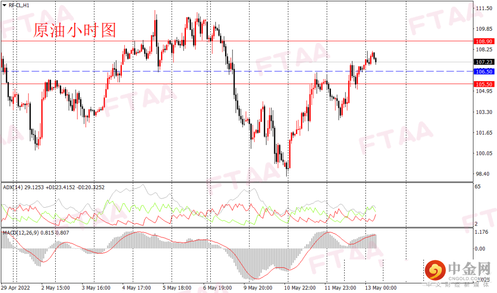The width and height of the screenshot is (497, 293).
Task: Click the 103.30 price scale value
Action: pos(484,112)
